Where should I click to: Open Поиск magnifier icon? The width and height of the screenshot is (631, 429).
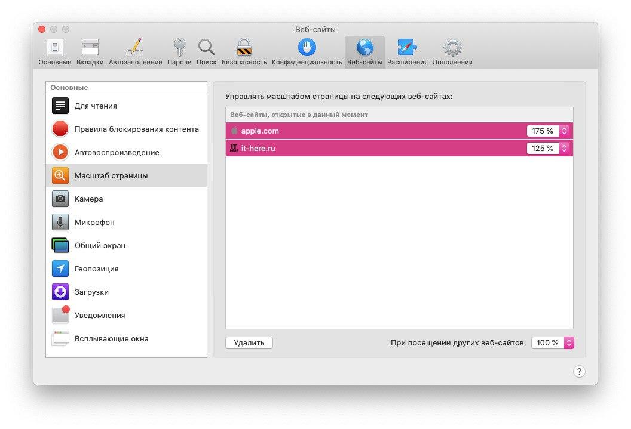click(x=207, y=48)
